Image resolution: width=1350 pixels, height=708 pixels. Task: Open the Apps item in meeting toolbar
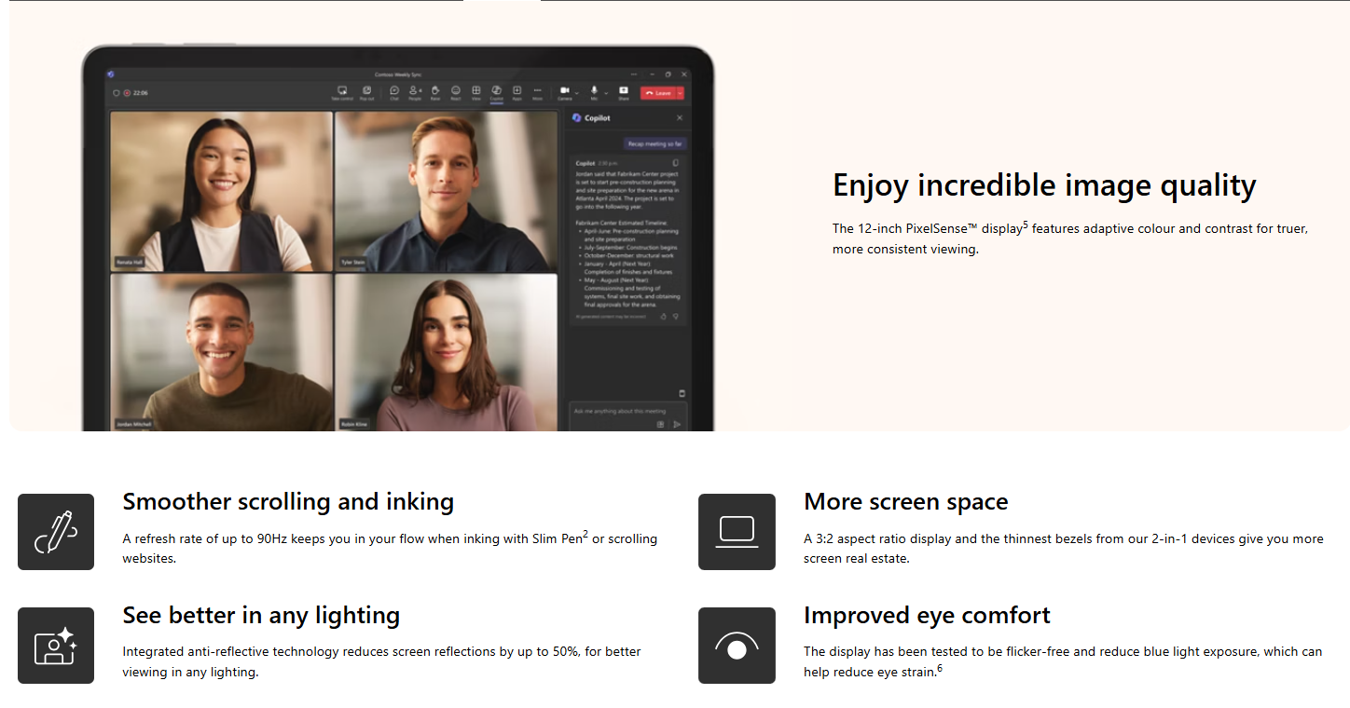pos(517,91)
